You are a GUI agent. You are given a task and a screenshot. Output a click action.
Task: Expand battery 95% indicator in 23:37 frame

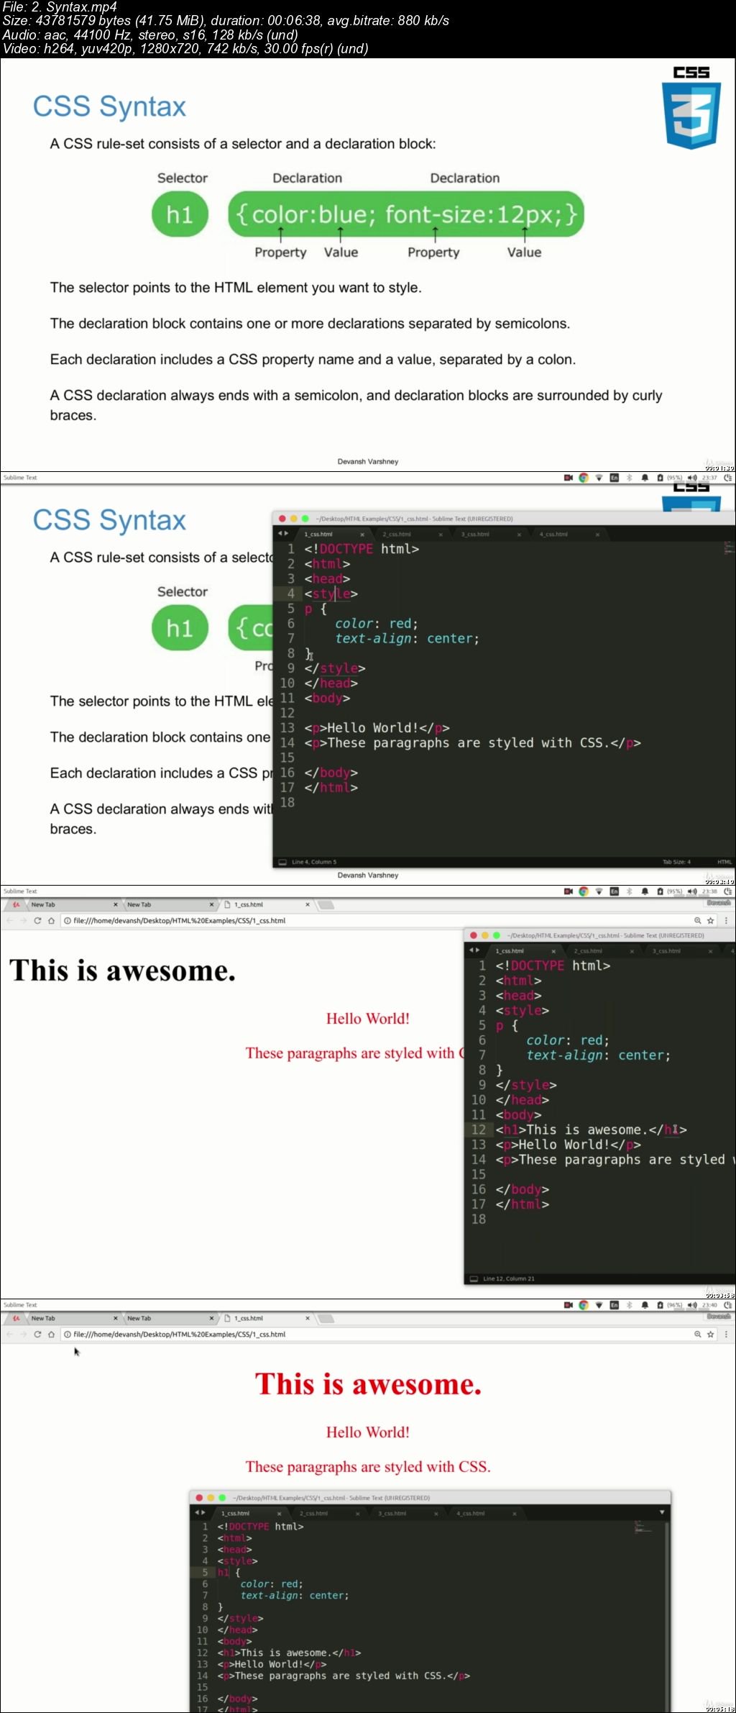(671, 478)
